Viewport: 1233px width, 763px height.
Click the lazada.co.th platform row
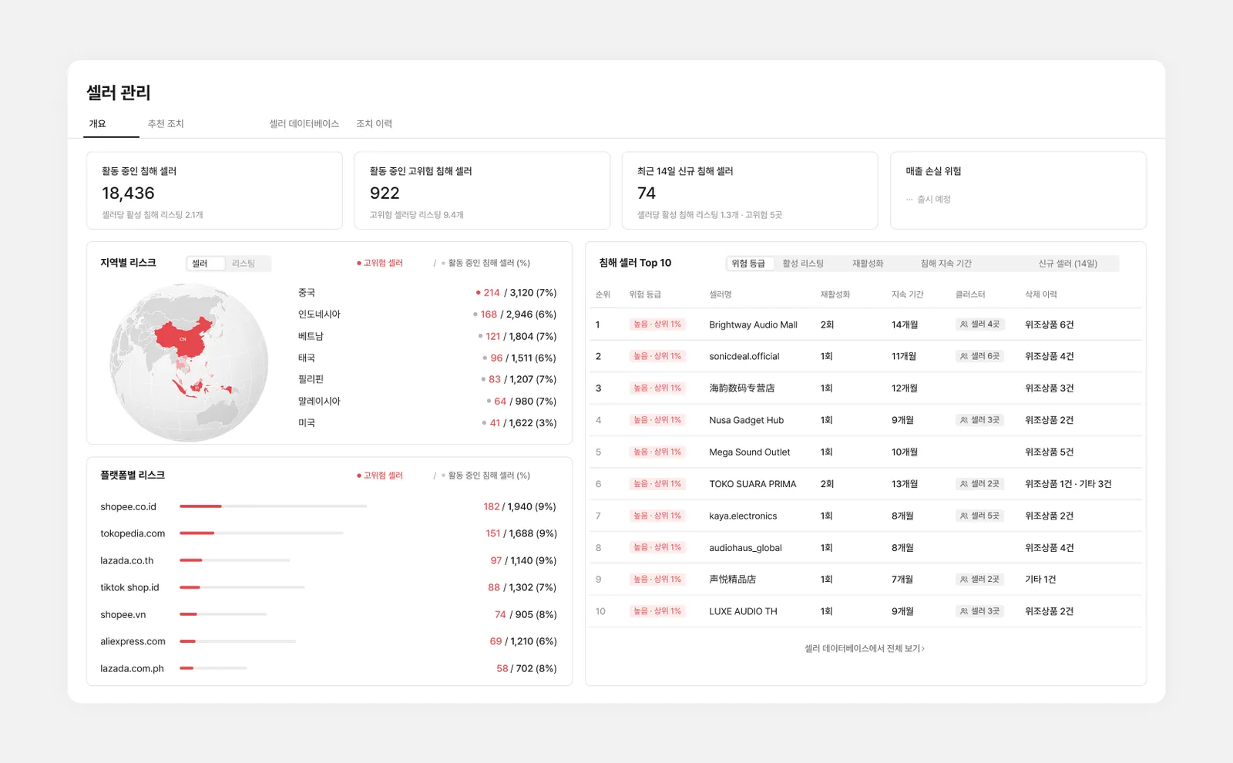pyautogui.click(x=328, y=560)
